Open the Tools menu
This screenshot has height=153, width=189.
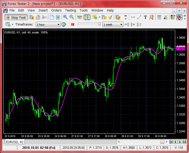(83, 10)
